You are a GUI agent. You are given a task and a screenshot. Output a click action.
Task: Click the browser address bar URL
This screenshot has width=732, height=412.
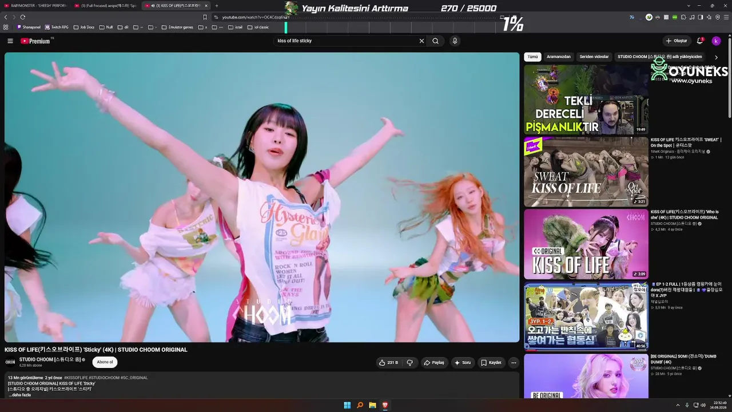[x=256, y=17]
